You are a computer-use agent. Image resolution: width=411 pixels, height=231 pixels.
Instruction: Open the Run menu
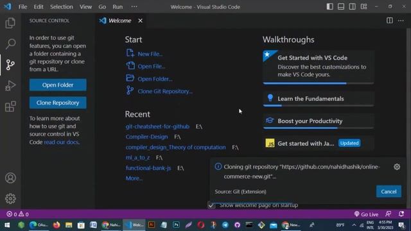118,7
